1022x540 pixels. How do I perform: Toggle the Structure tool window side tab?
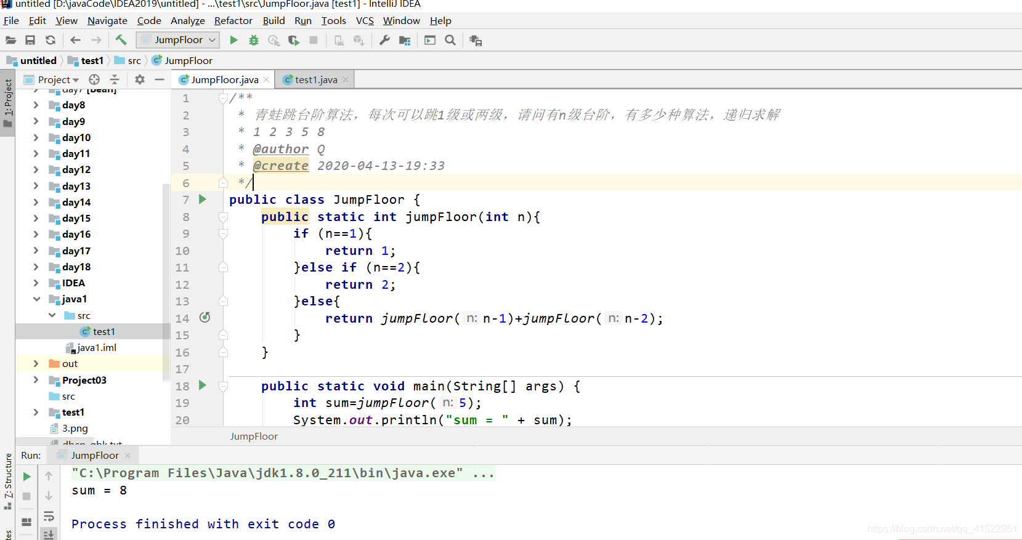(7, 482)
